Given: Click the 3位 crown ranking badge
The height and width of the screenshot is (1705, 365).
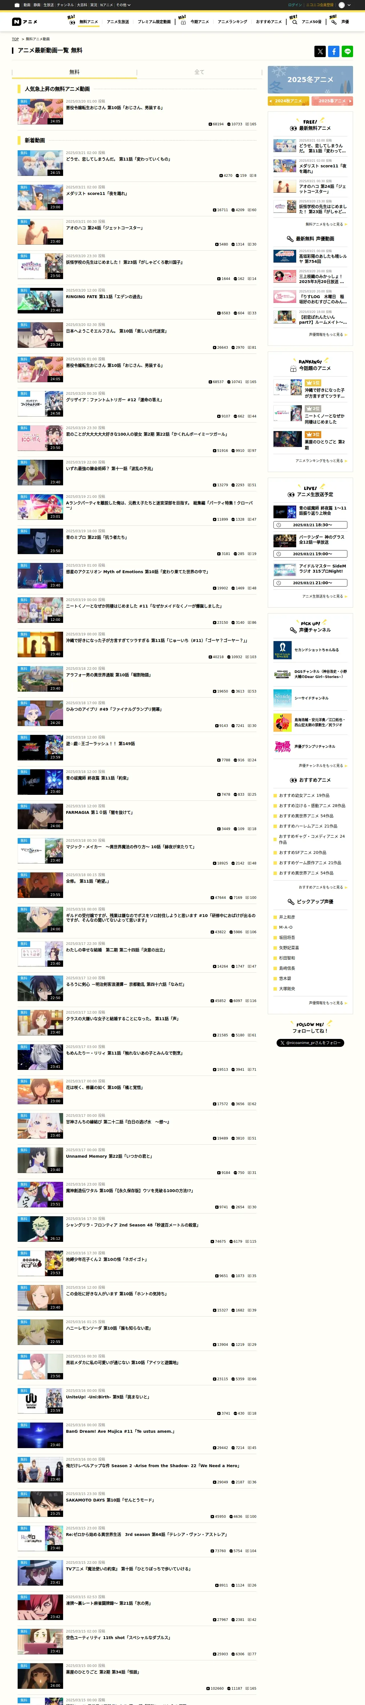Looking at the screenshot, I should 313,434.
